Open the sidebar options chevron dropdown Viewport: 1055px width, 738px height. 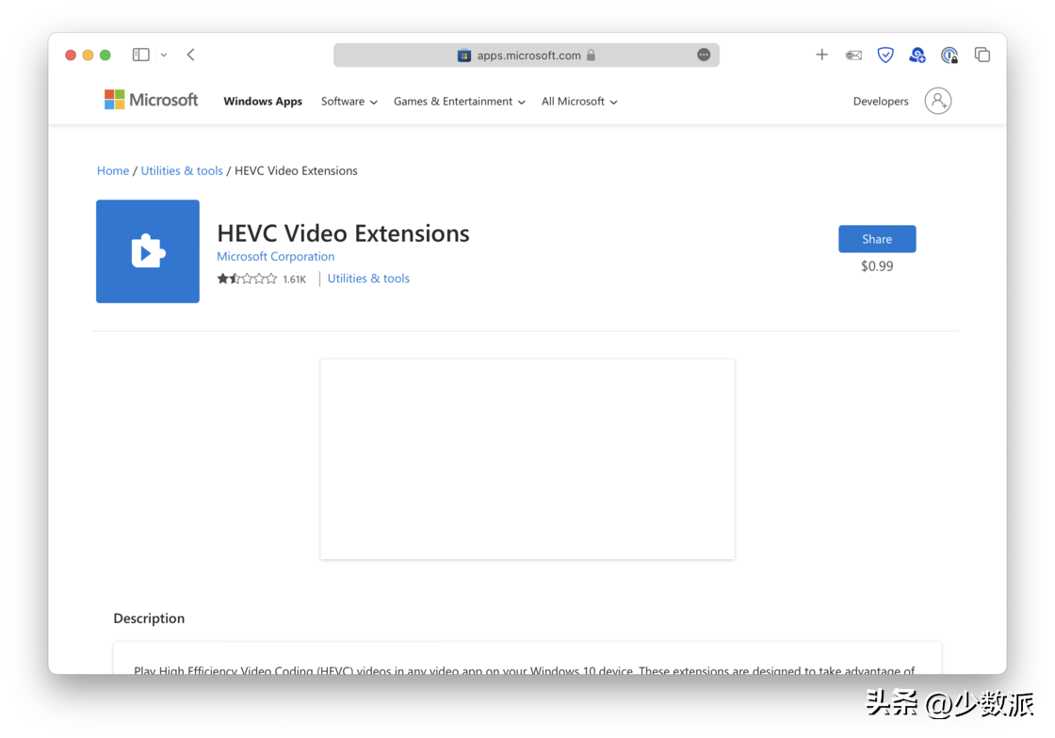(x=164, y=56)
